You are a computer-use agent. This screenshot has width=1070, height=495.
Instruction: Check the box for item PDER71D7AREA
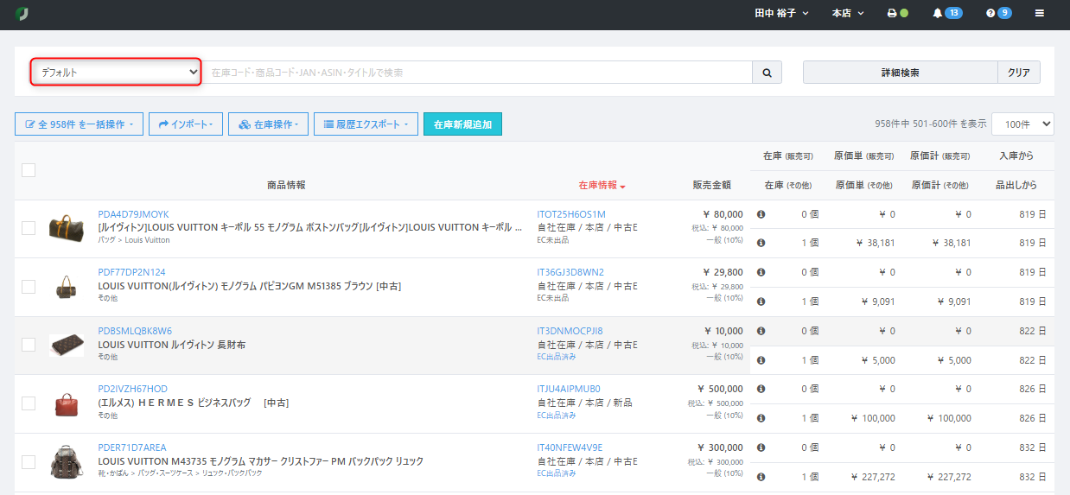(29, 462)
